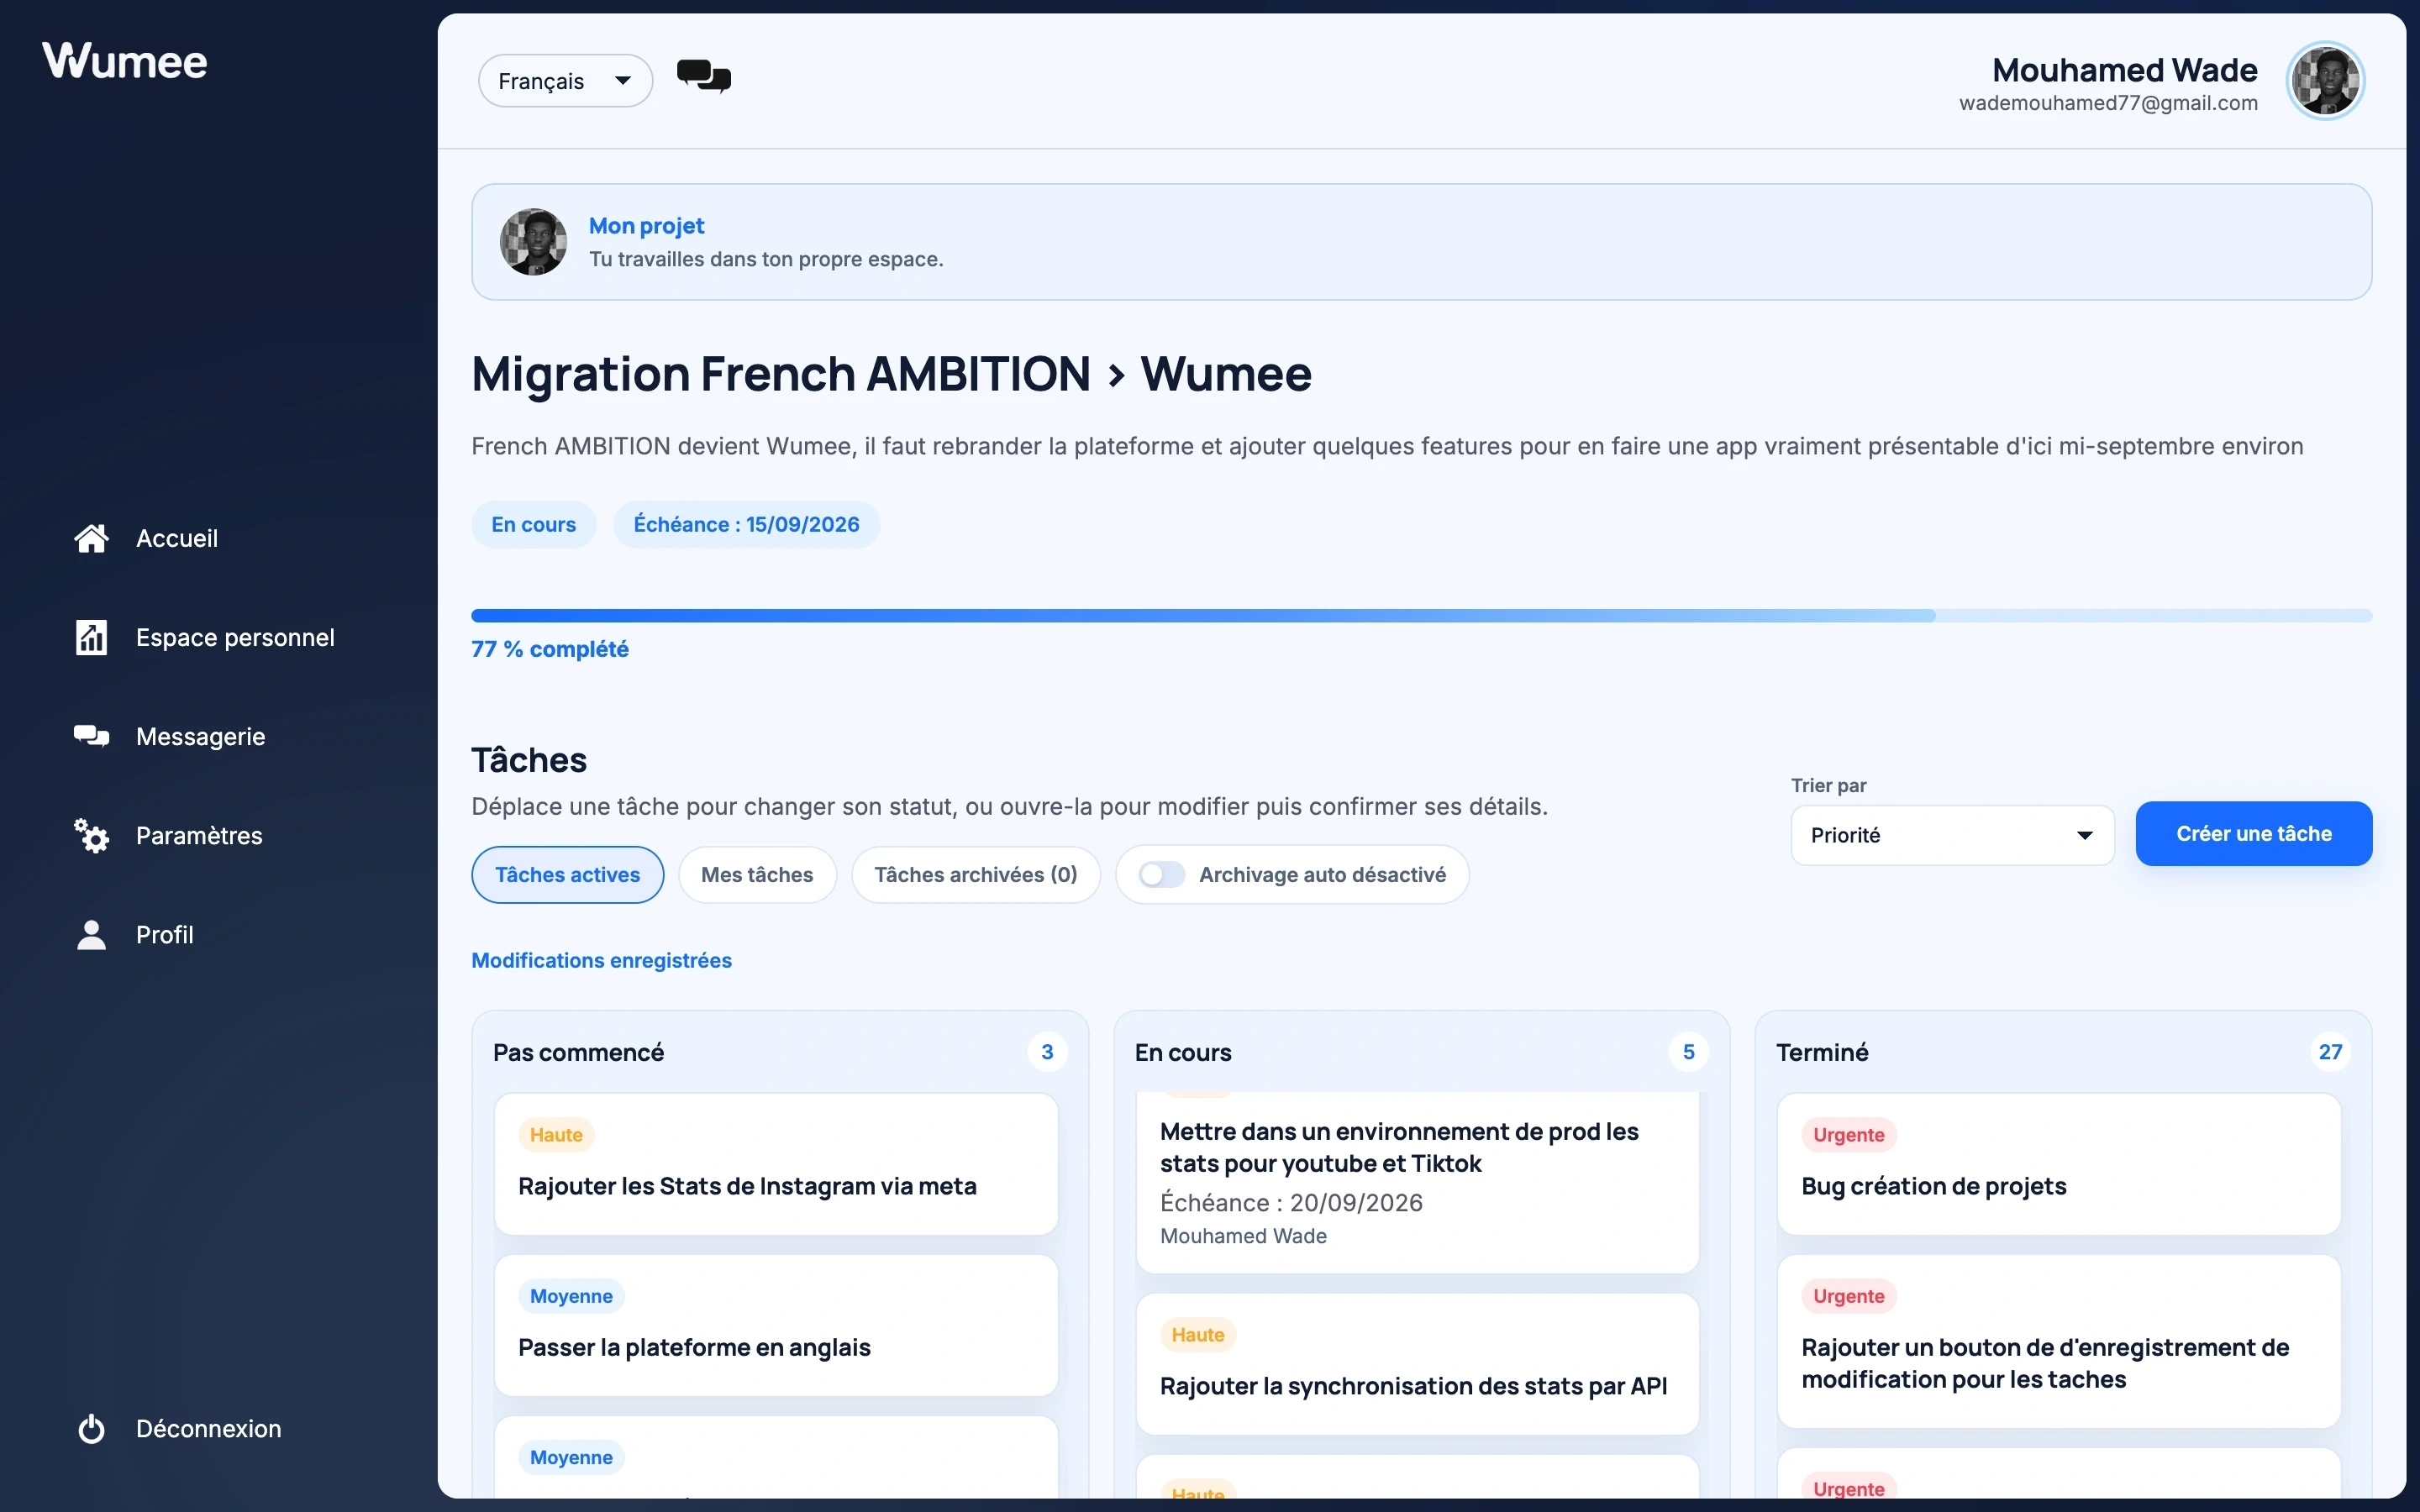Click the Mouhamed Wade name in header
Image resolution: width=2420 pixels, height=1512 pixels.
(2124, 70)
